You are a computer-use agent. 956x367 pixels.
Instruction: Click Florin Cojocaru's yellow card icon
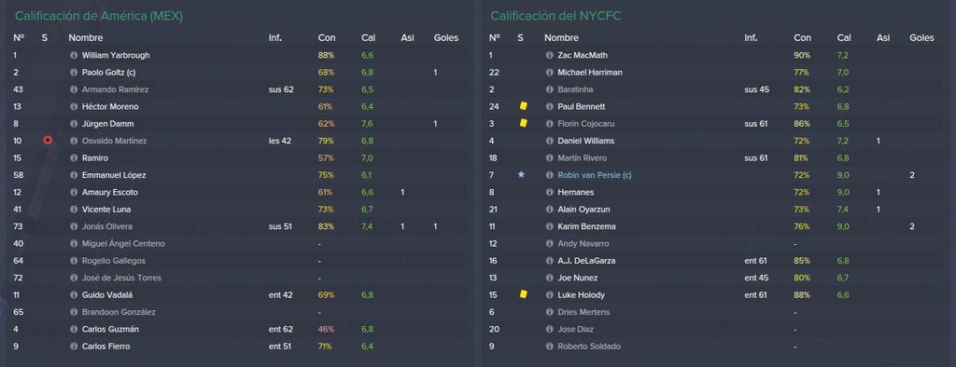[523, 124]
